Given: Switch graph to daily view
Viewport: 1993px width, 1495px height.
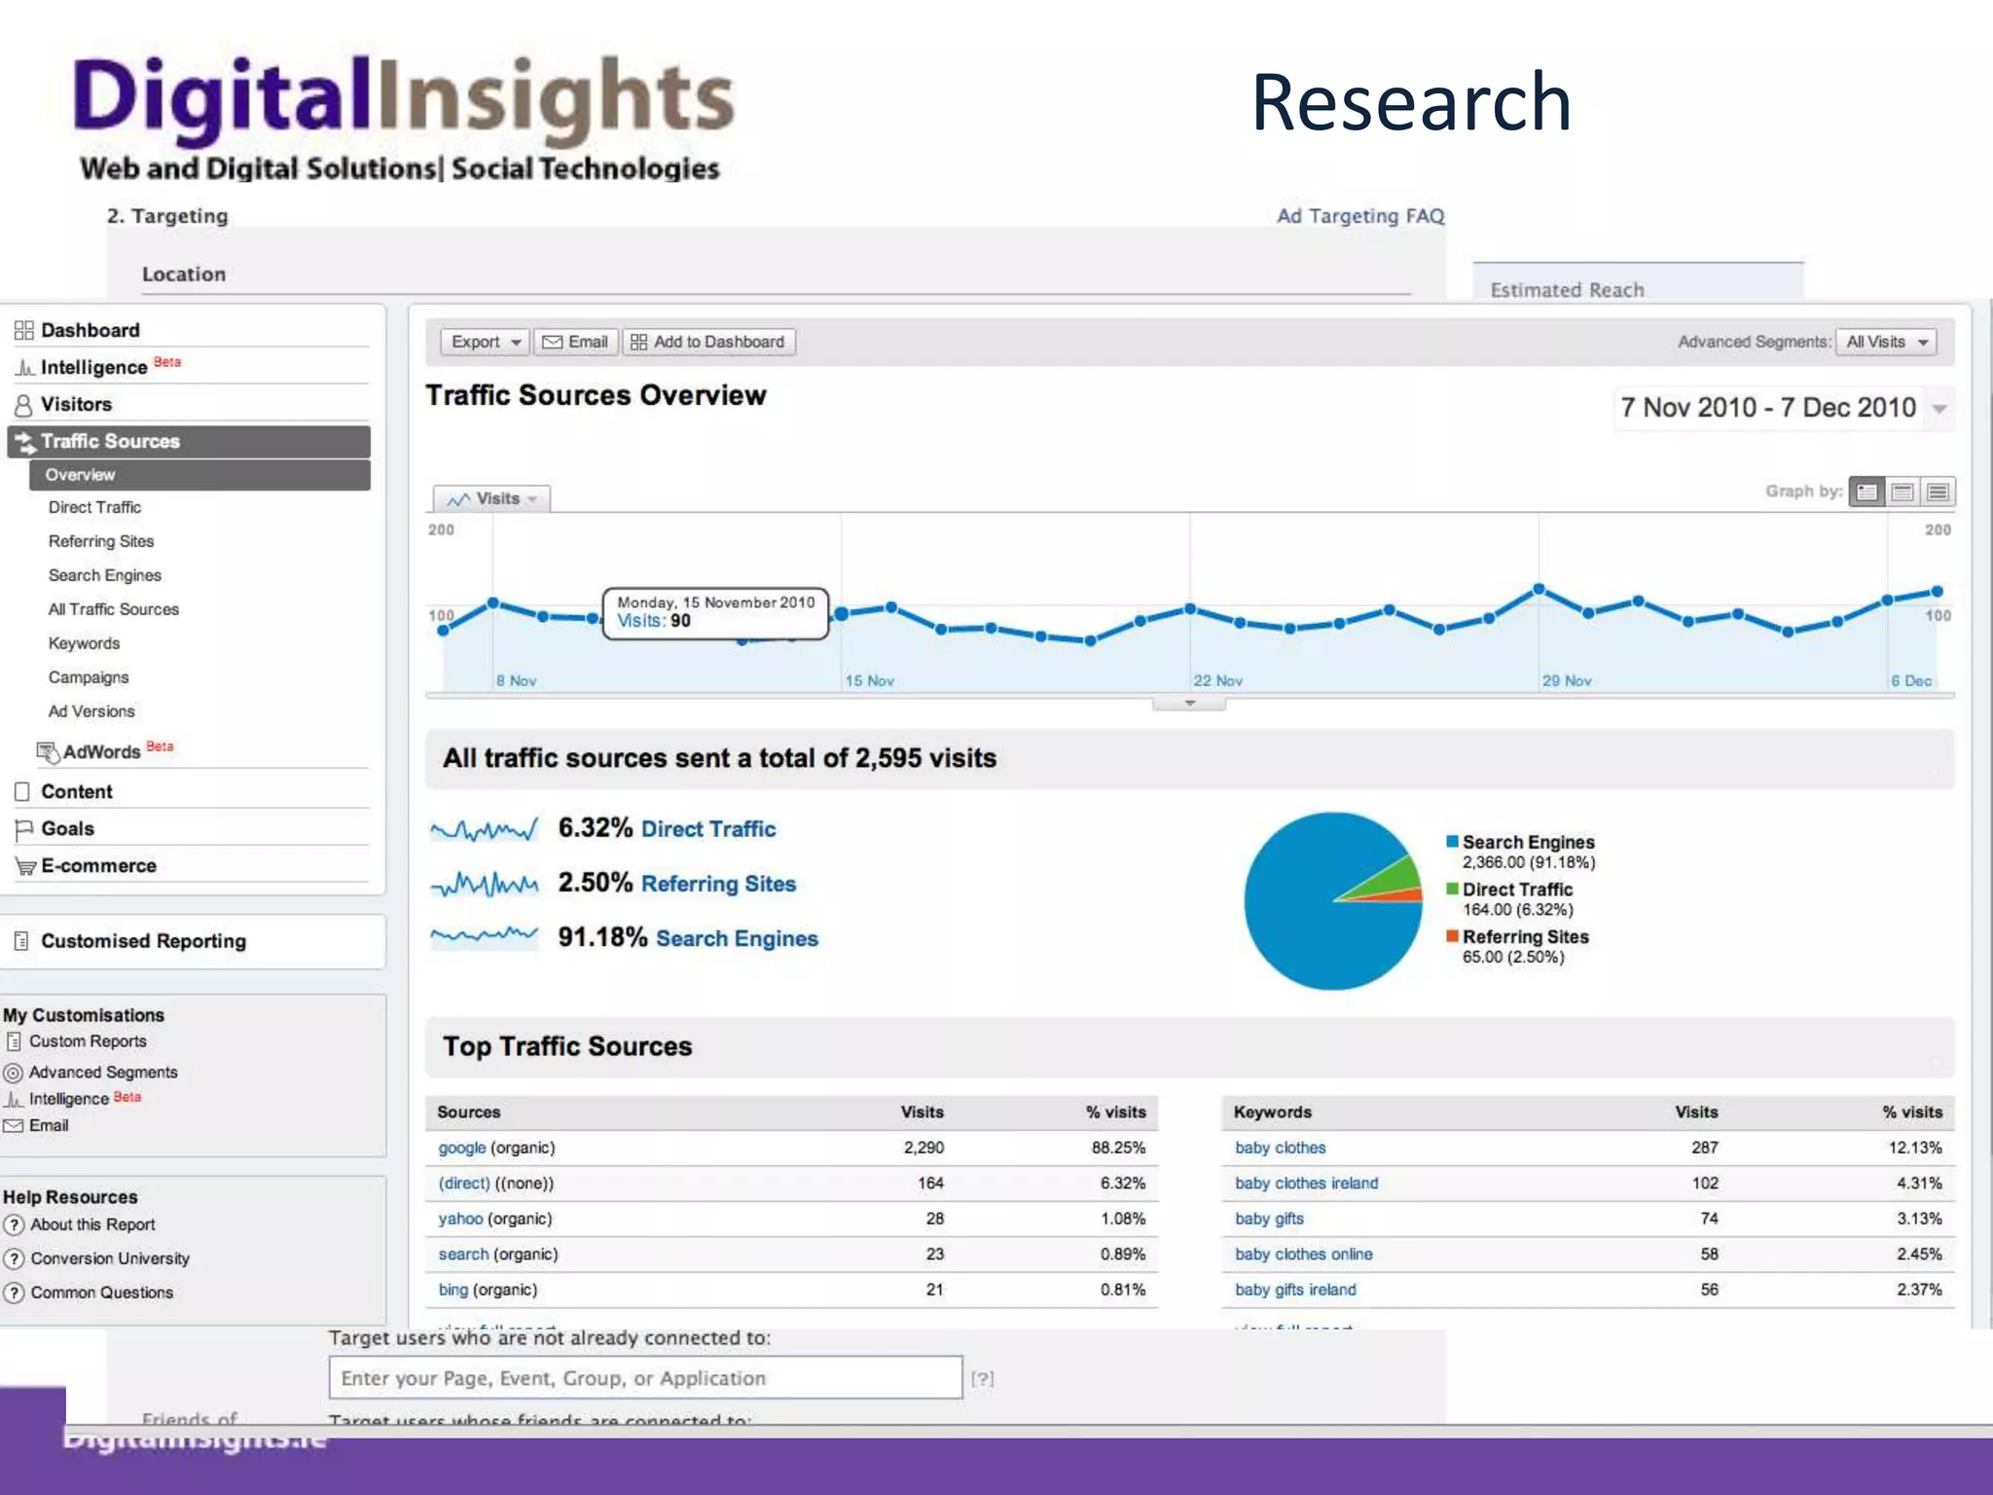Looking at the screenshot, I should click(1866, 492).
